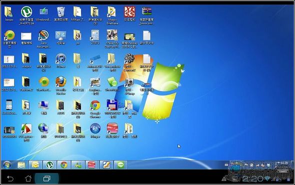Open the WinRAR archive file icon
The height and width of the screenshot is (185, 295).
[x=146, y=12]
